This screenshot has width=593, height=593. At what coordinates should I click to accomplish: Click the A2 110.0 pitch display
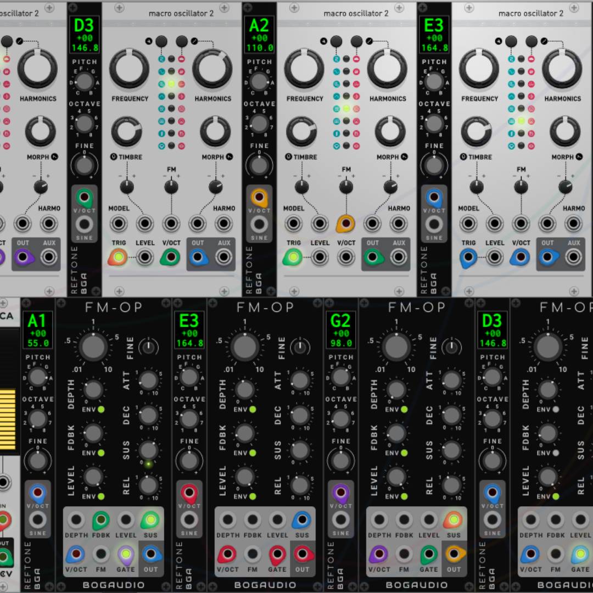tap(259, 35)
